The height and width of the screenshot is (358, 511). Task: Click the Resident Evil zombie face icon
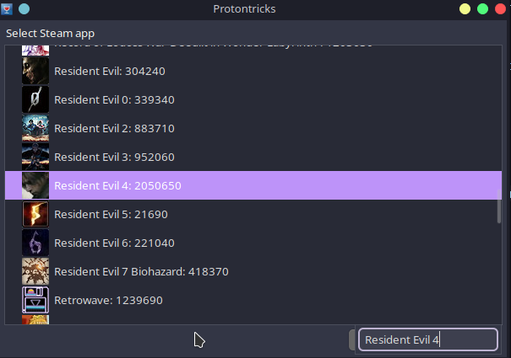tap(35, 72)
